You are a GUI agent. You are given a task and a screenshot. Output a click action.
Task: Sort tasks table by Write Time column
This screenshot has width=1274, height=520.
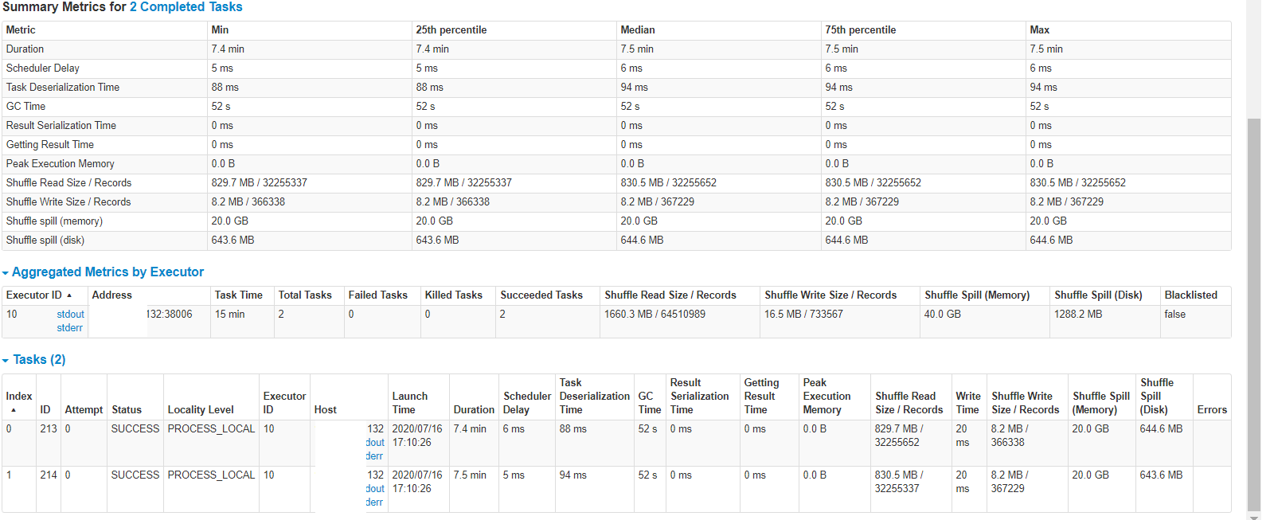pos(968,403)
